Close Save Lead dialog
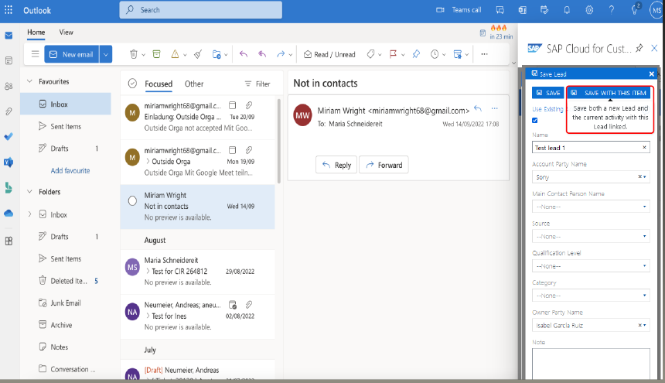The height and width of the screenshot is (383, 665). (x=651, y=74)
